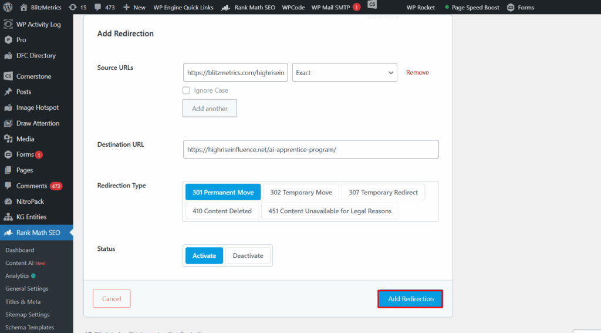Go to Sitemap Settings in sidebar
Screen dimensions: 601x333
pyautogui.click(x=28, y=314)
